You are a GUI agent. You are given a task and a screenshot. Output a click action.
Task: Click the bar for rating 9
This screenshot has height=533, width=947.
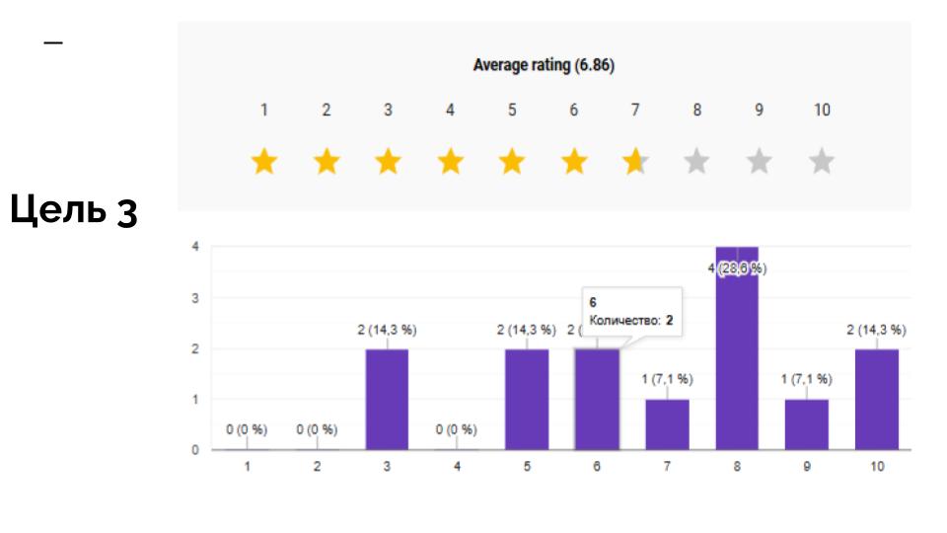click(x=807, y=424)
